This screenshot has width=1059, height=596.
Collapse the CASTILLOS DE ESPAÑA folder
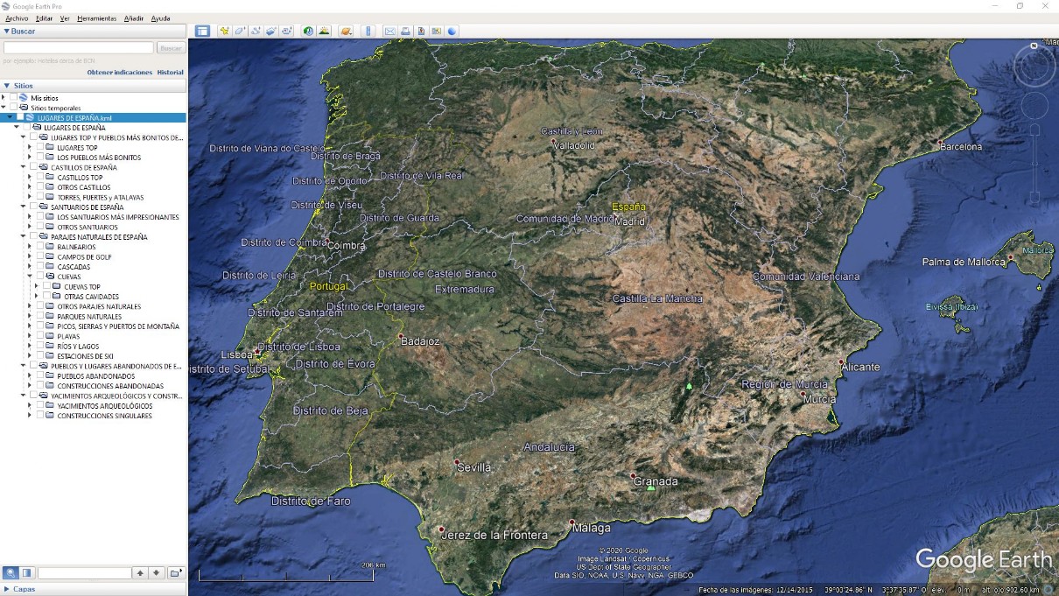coord(23,167)
